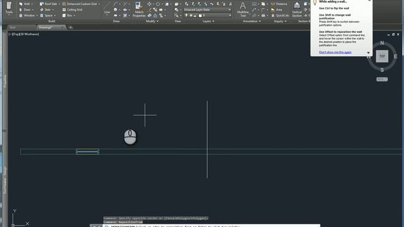404x227 pixels.
Task: Expand the Door tool dropdown arrow
Action: (x=33, y=9)
